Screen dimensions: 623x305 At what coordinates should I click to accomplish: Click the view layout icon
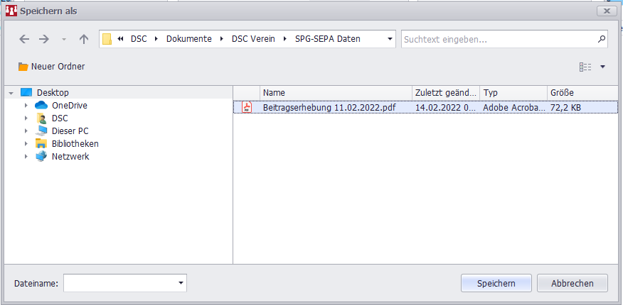point(585,67)
